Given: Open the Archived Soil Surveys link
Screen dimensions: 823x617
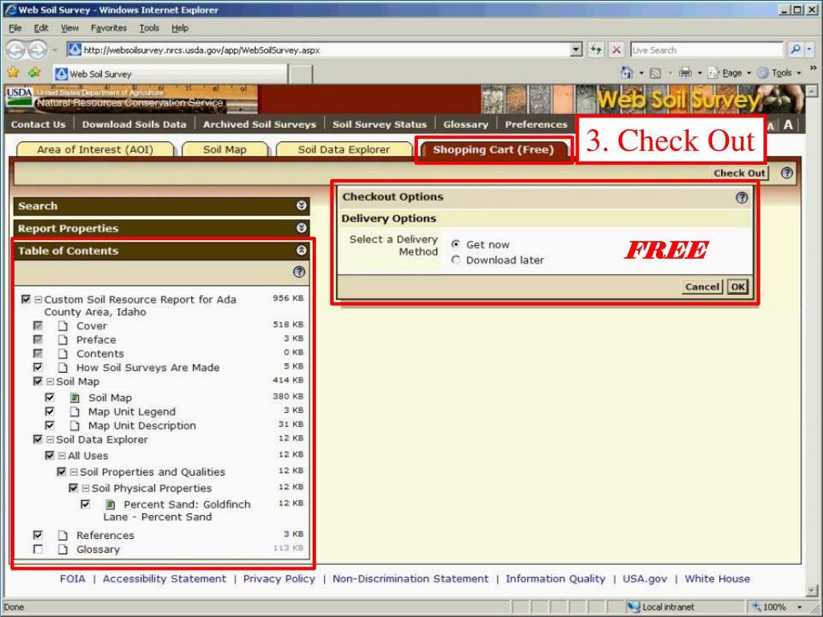Looking at the screenshot, I should pyautogui.click(x=260, y=125).
